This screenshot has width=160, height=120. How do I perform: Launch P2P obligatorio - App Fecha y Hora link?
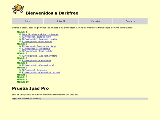point(39,56)
